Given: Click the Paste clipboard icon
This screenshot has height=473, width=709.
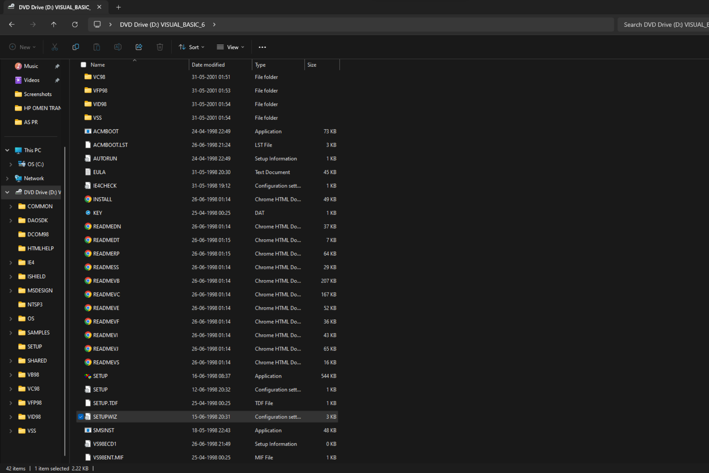Looking at the screenshot, I should [x=97, y=47].
